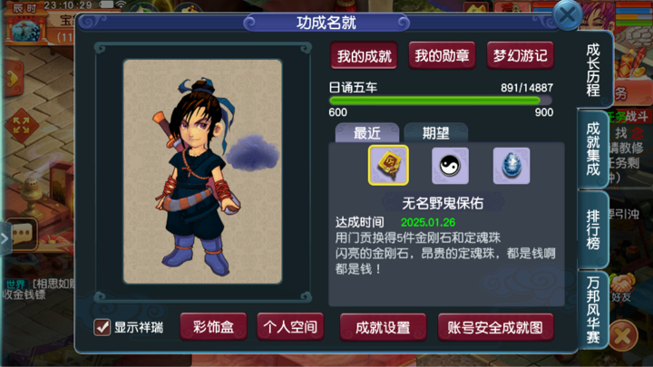Open the 成就集成 side tab

(x=592, y=149)
